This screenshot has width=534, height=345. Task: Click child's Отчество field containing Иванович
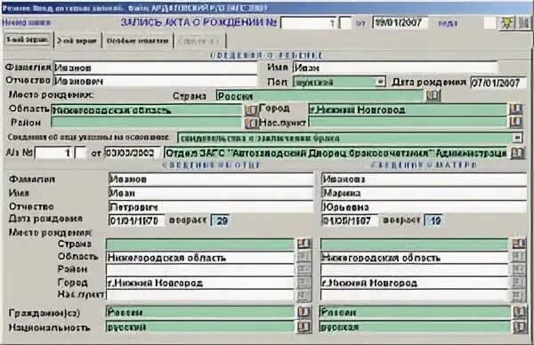point(155,81)
